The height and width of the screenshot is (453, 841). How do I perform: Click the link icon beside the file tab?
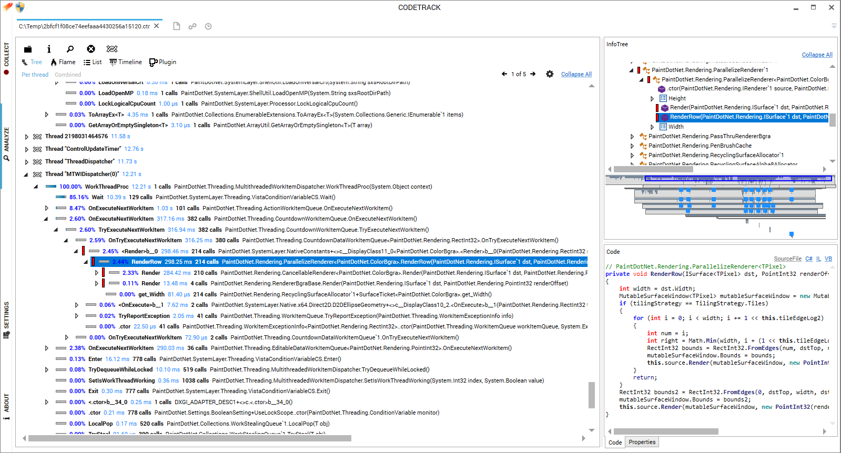coord(192,26)
